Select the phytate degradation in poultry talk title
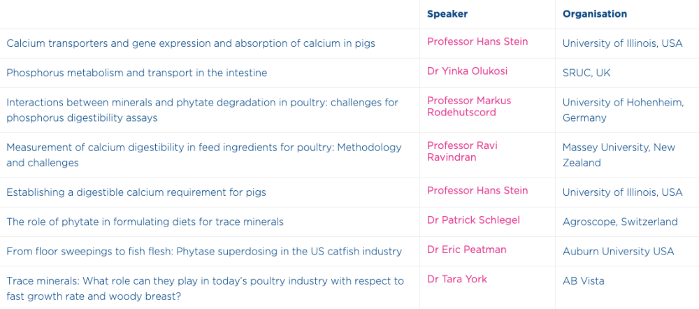The height and width of the screenshot is (309, 699). point(203,110)
